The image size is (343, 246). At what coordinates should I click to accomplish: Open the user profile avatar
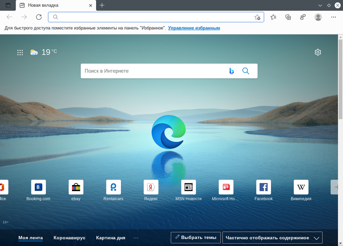(318, 17)
